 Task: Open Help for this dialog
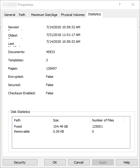pos(127,162)
